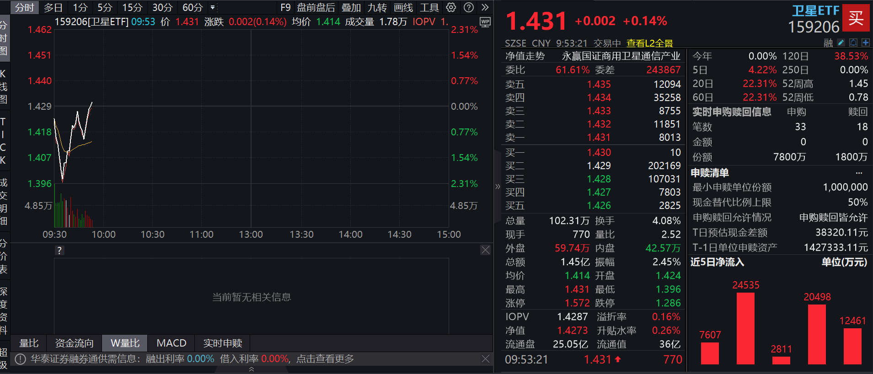Click the pencil edit note icon
Screen dimensions: 873x374
(841, 43)
